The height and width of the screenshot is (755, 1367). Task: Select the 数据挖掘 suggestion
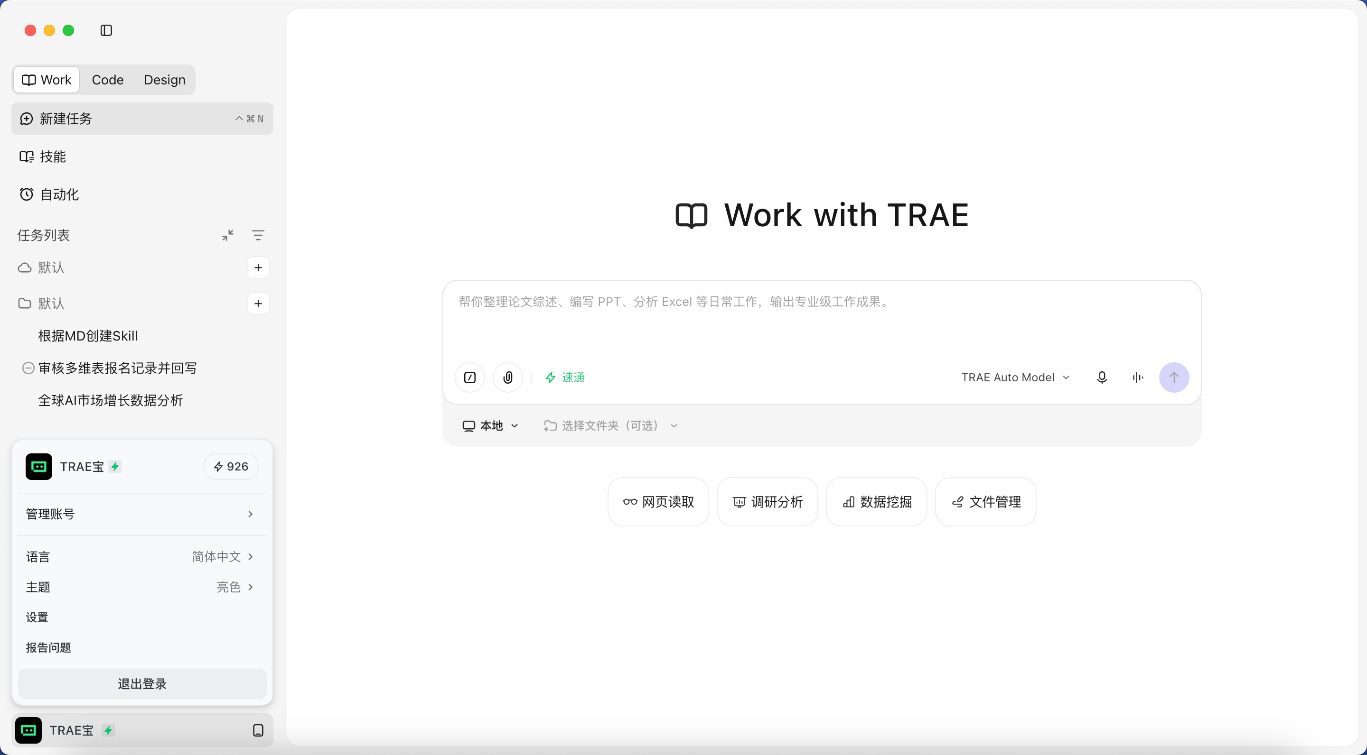coord(877,502)
